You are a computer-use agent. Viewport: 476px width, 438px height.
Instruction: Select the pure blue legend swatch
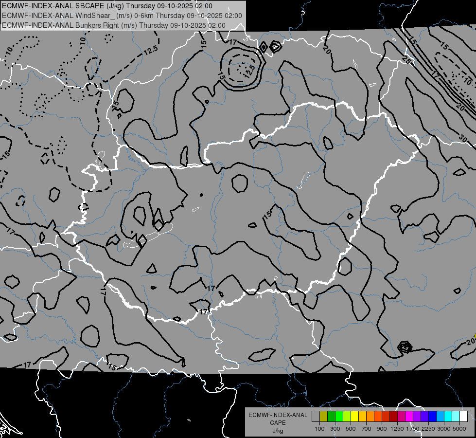(432, 417)
